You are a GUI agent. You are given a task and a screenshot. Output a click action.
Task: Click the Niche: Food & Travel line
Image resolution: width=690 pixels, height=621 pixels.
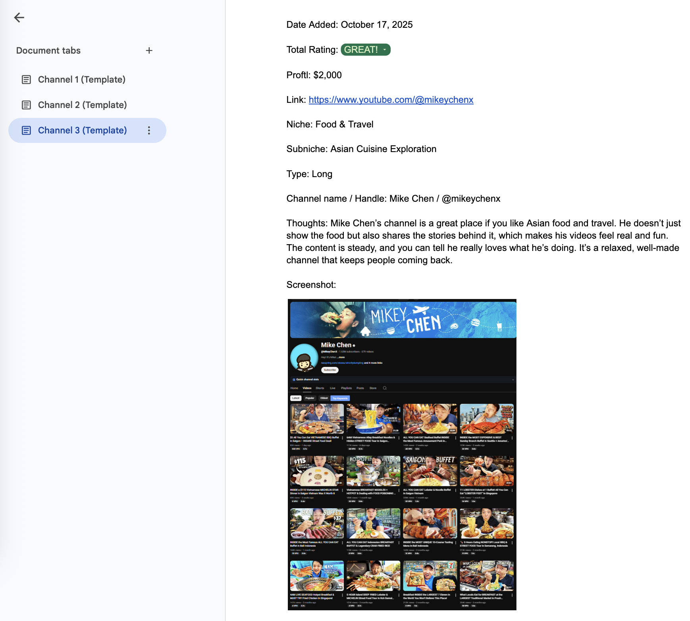(330, 124)
